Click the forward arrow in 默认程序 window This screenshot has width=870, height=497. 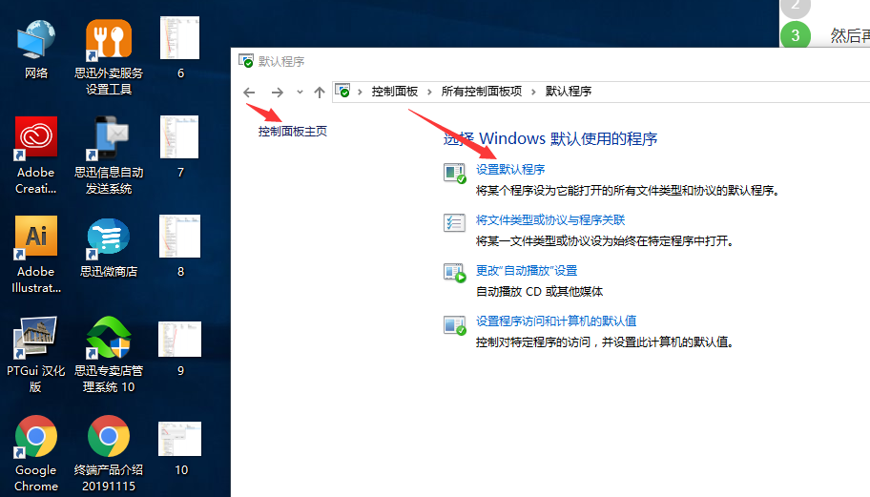[x=277, y=93]
